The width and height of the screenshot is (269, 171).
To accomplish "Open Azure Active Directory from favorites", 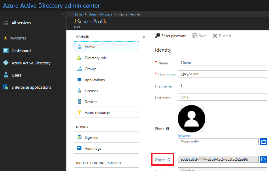I will 31,63.
